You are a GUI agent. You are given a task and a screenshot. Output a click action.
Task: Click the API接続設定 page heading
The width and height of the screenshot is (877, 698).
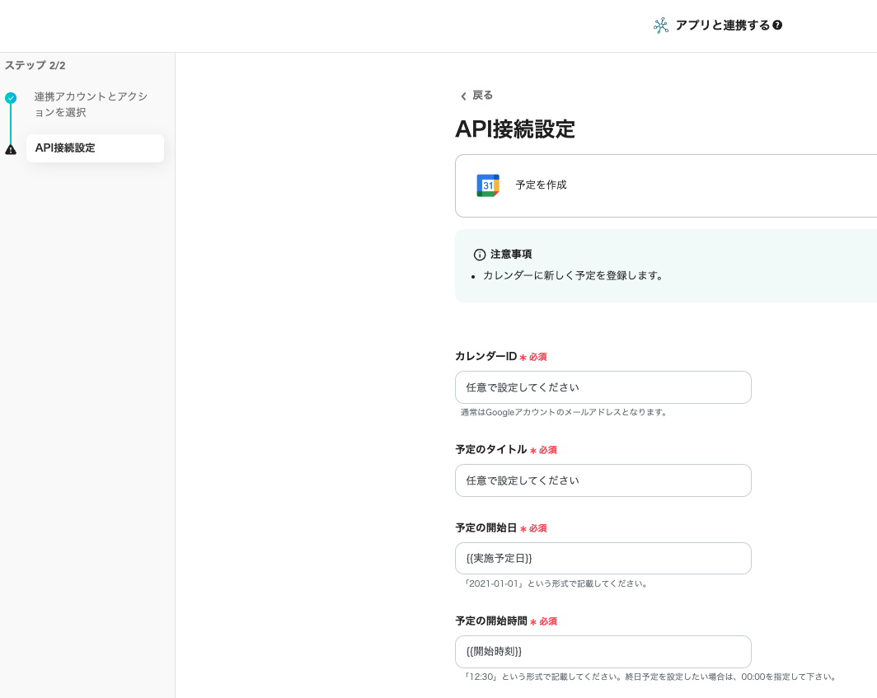point(514,129)
